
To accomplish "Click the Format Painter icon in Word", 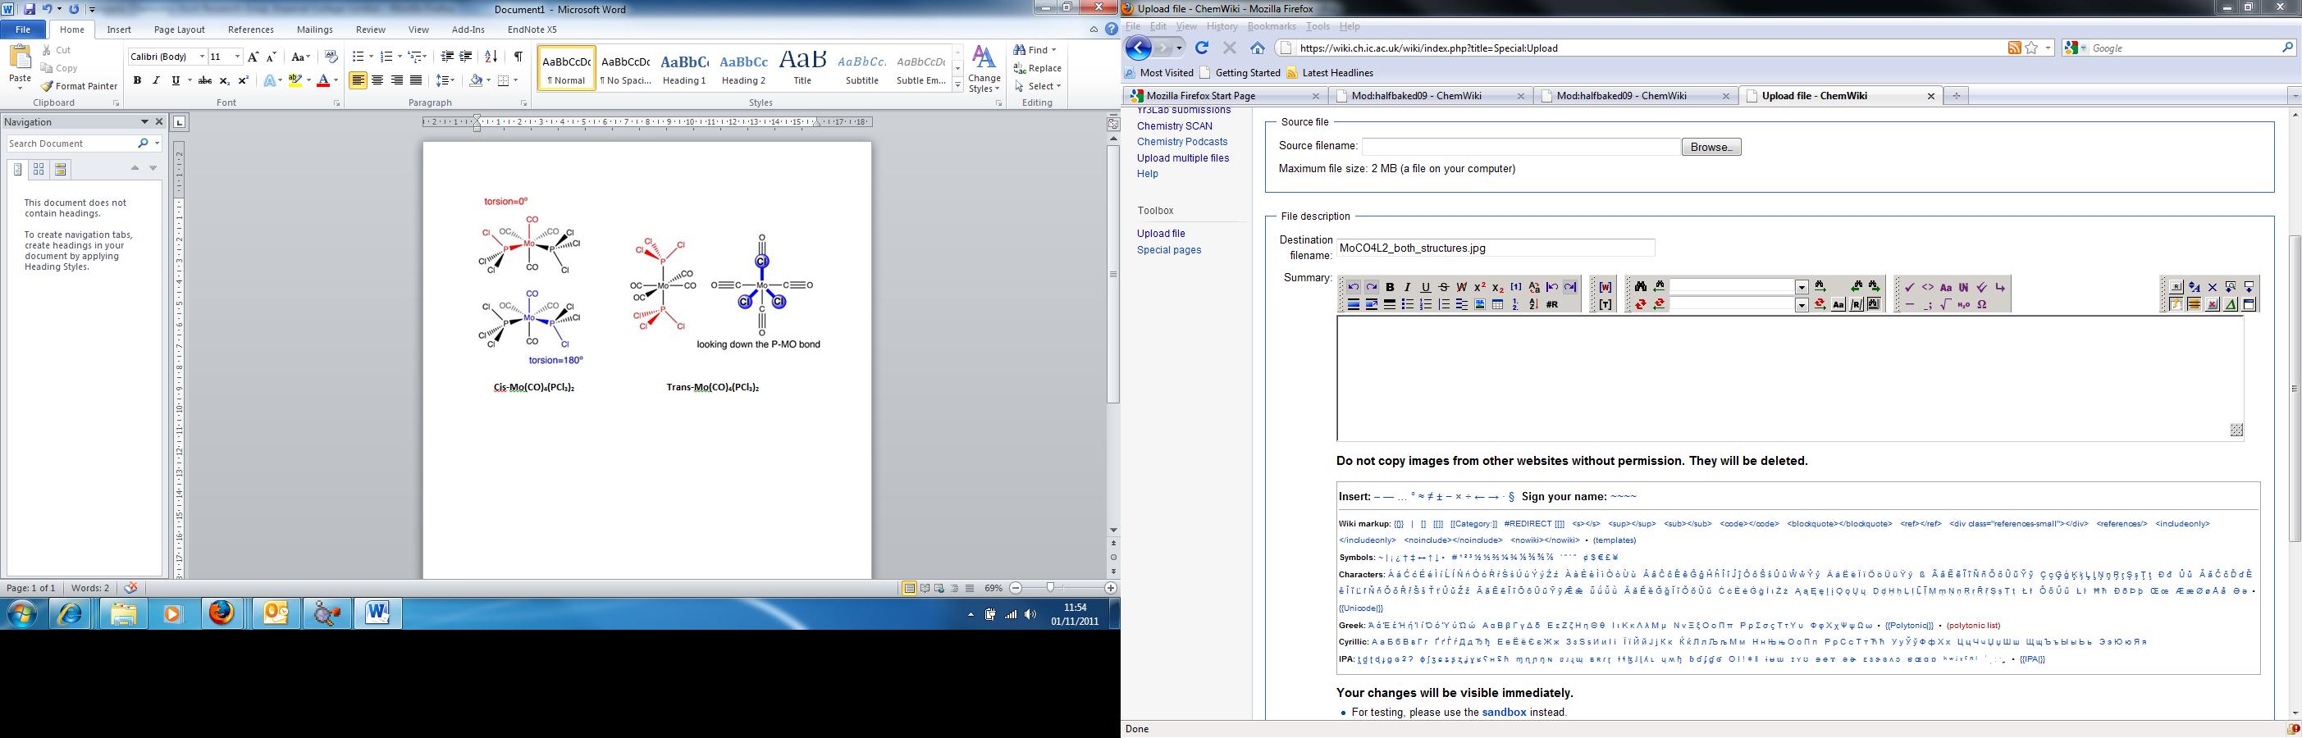I will point(48,86).
